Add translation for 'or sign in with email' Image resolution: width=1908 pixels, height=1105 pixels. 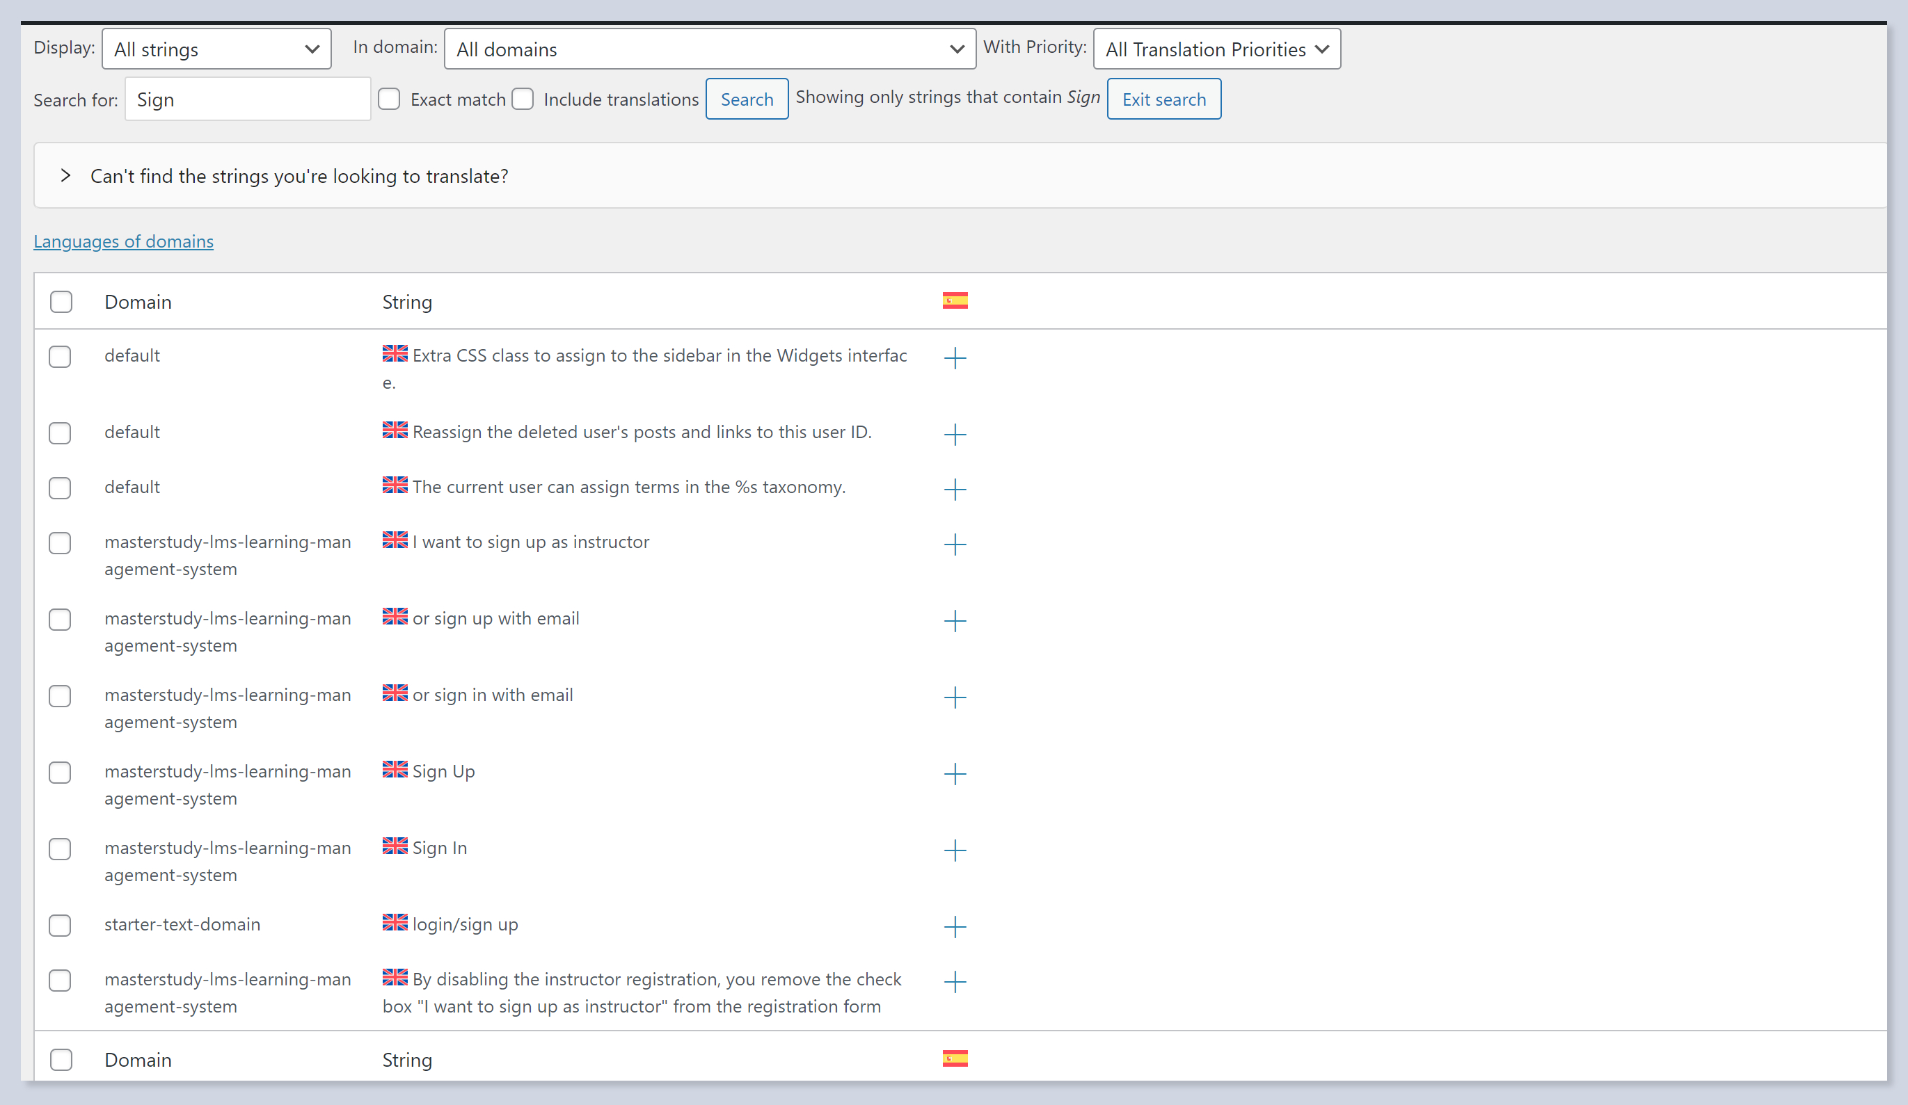955,697
